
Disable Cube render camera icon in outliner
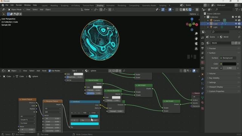[x=239, y=24]
